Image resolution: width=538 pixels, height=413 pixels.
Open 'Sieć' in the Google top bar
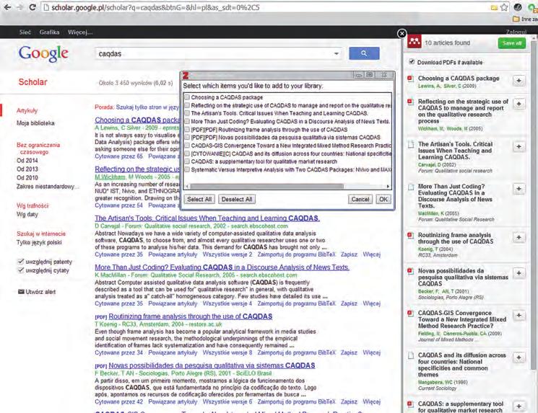(x=25, y=32)
